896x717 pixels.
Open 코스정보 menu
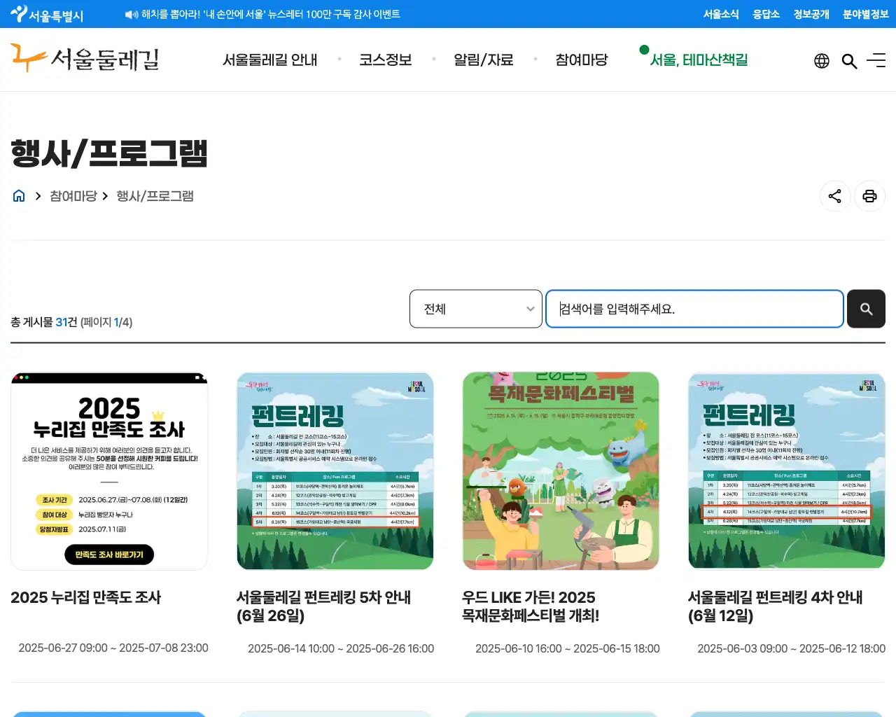tap(386, 60)
